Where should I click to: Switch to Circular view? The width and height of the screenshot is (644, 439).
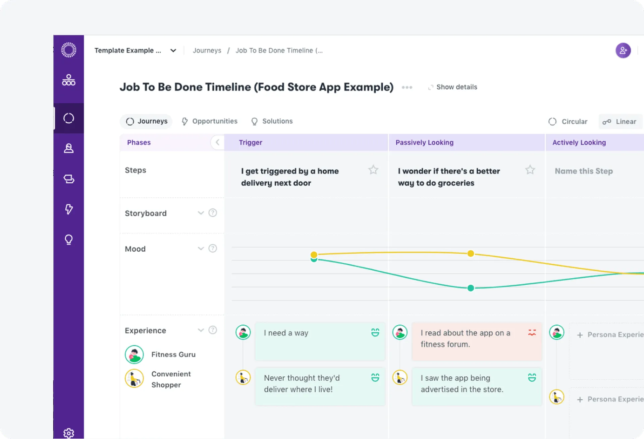[x=568, y=122]
